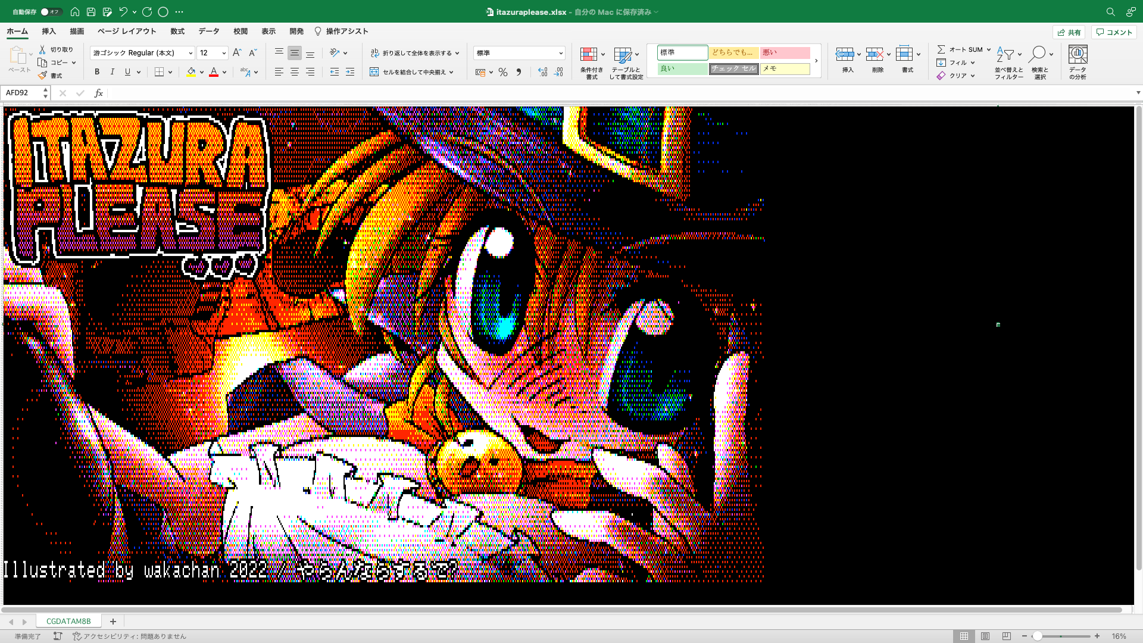
Task: Expand the font color dropdown arrow
Action: coord(224,72)
